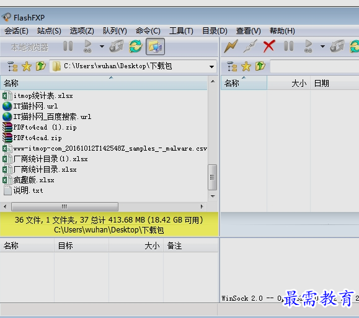Click the red X abort icon
Screen dimensions: 359x318
point(269,46)
